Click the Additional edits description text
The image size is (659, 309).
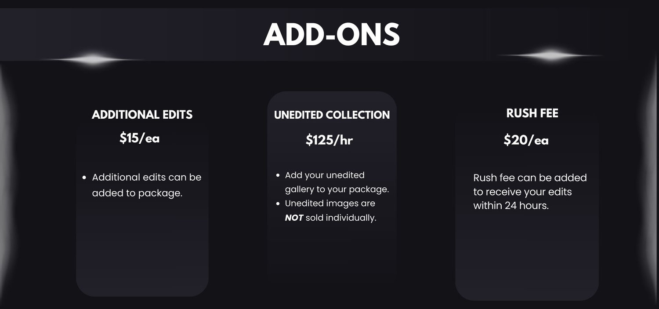[146, 185]
